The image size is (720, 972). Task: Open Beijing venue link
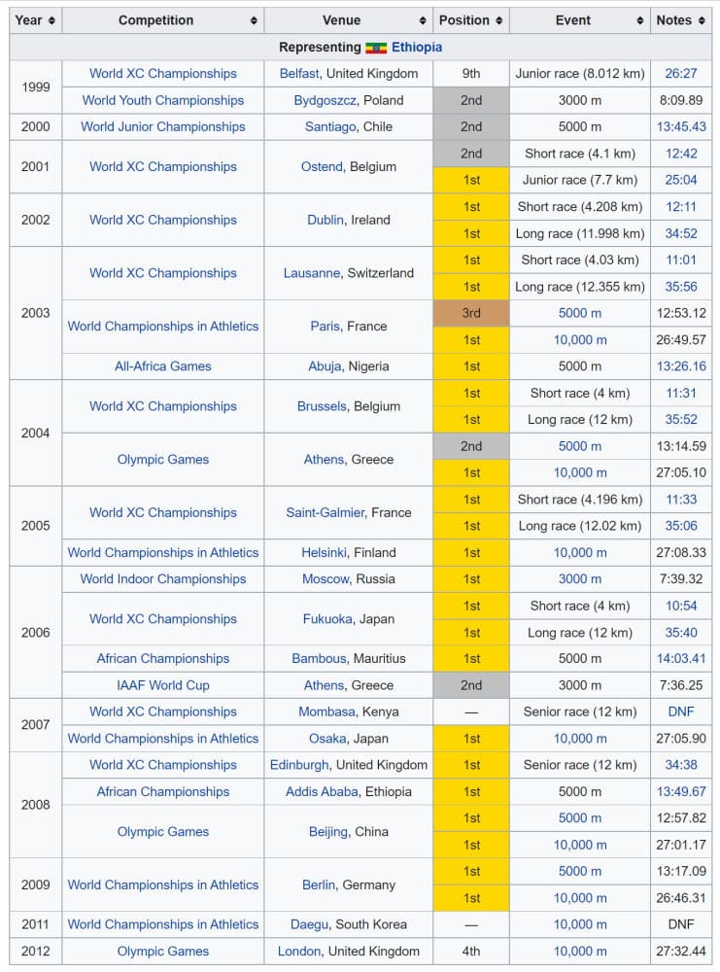tap(327, 832)
